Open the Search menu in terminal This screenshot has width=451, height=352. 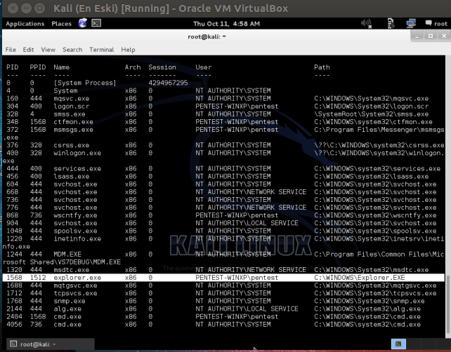72,50
